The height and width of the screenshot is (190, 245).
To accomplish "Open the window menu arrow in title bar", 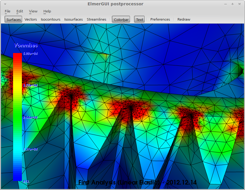I will point(5,4).
